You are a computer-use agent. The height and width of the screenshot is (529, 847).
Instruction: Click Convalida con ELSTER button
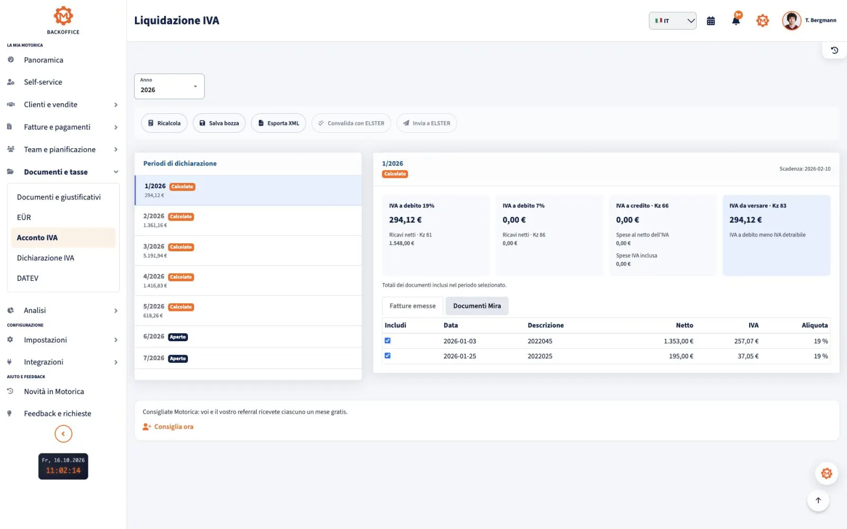pos(351,123)
